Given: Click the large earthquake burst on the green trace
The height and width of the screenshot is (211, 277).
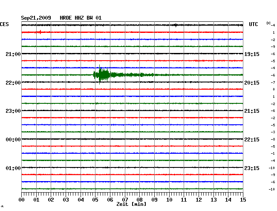Looking at the screenshot, I should [x=104, y=75].
